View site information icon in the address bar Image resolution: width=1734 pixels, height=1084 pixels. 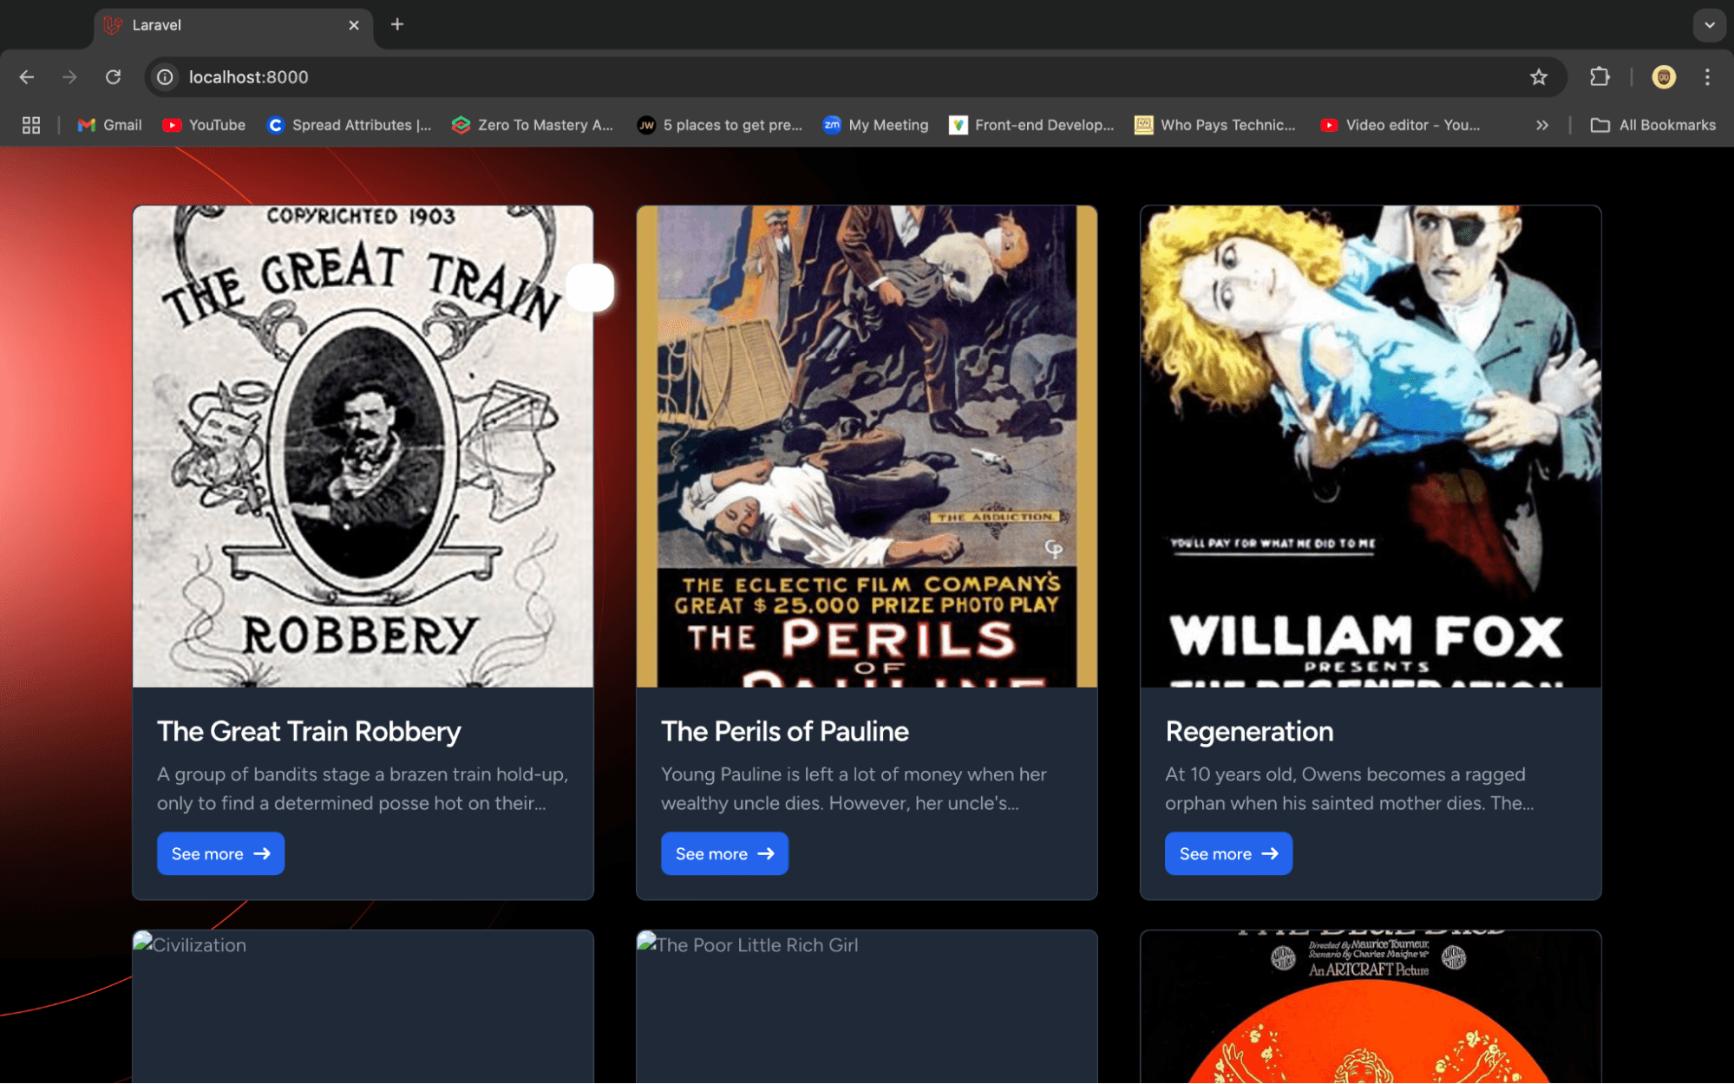coord(165,77)
